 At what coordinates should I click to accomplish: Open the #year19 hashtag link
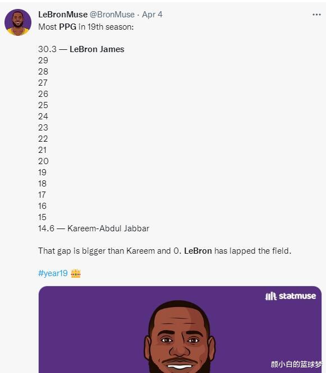[x=53, y=273]
